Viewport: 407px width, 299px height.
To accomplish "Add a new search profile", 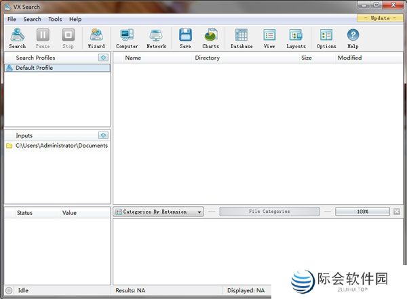I will tap(103, 58).
